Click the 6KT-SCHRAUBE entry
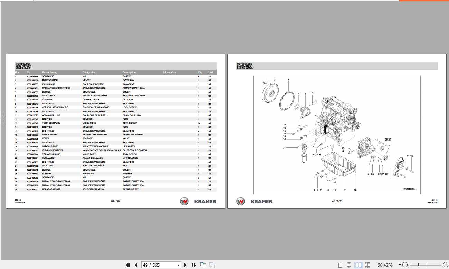 (x=50, y=146)
